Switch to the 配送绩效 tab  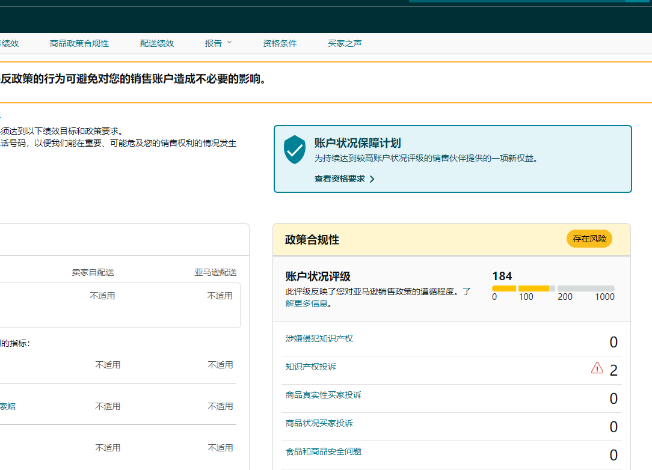point(157,43)
